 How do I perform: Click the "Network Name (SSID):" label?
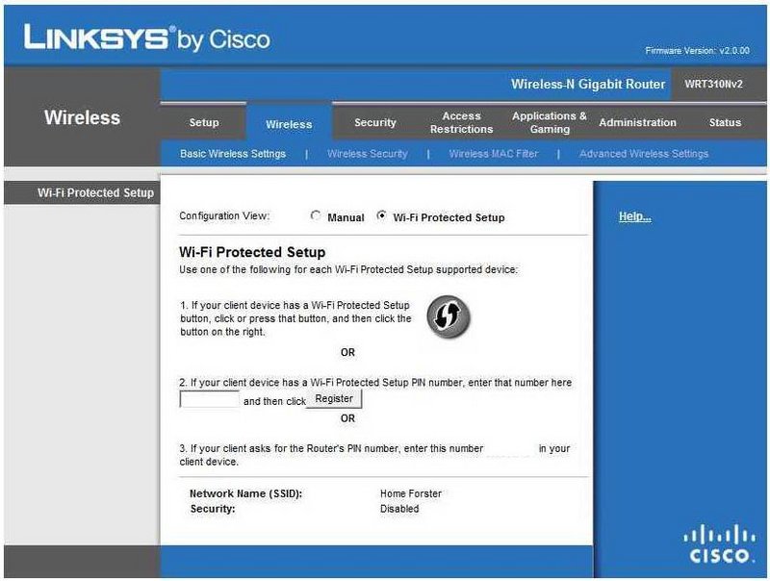click(x=245, y=493)
